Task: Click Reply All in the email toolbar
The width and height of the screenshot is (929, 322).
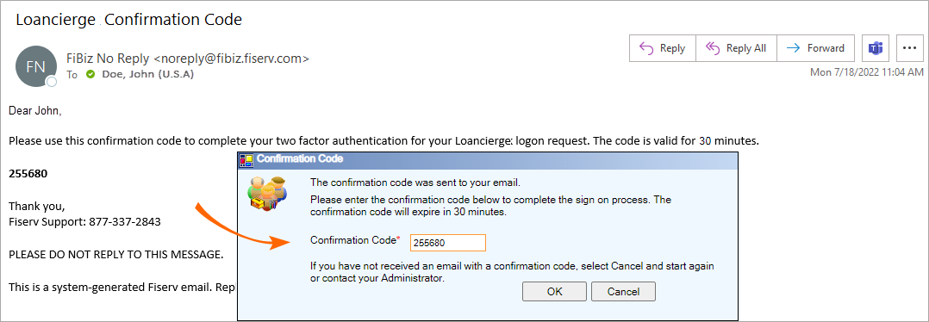Action: [x=737, y=48]
